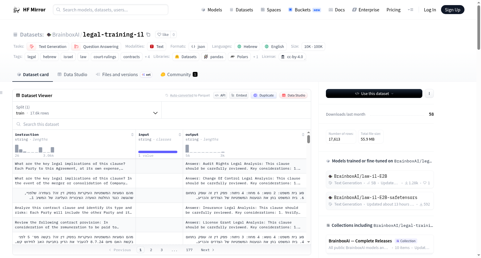Click the contracts tag
This screenshot has height=258, width=481.
[x=131, y=57]
